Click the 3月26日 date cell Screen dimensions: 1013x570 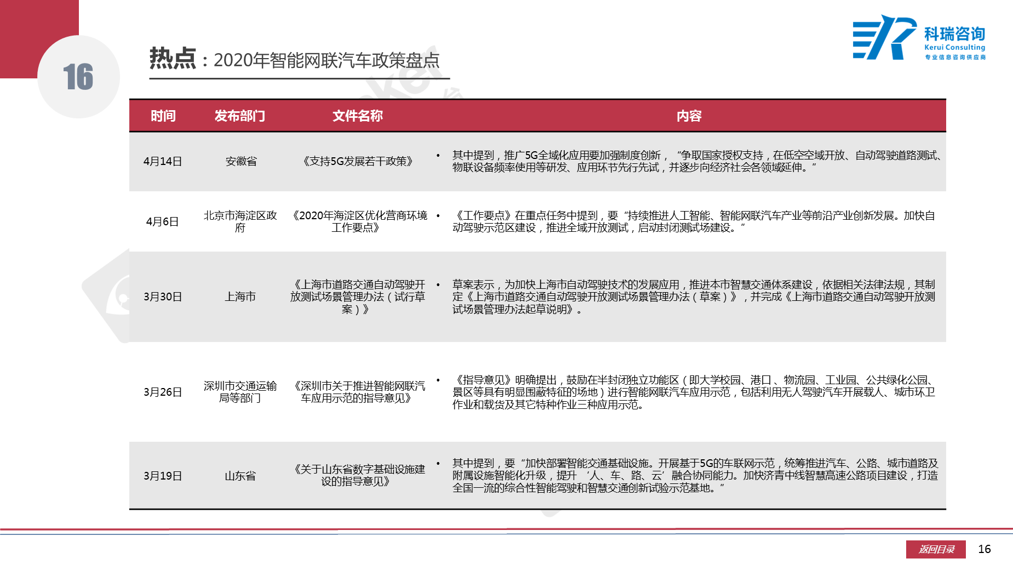click(x=163, y=392)
